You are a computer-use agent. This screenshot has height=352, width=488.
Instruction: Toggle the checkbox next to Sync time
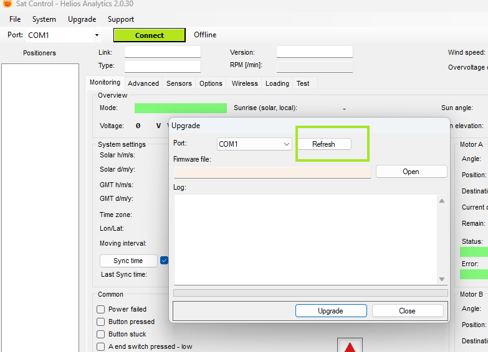coord(164,261)
